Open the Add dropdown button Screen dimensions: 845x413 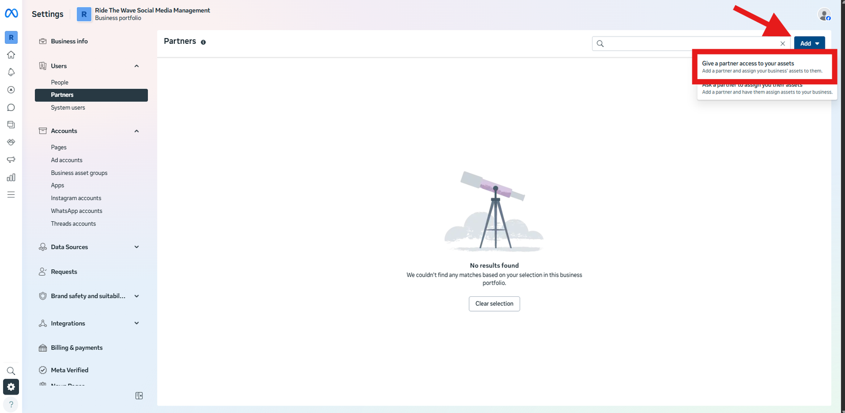click(x=809, y=43)
